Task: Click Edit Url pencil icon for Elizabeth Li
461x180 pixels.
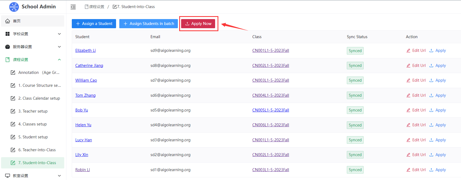Action: (408, 51)
